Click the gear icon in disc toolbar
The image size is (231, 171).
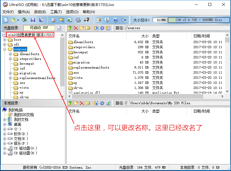(x=102, y=28)
